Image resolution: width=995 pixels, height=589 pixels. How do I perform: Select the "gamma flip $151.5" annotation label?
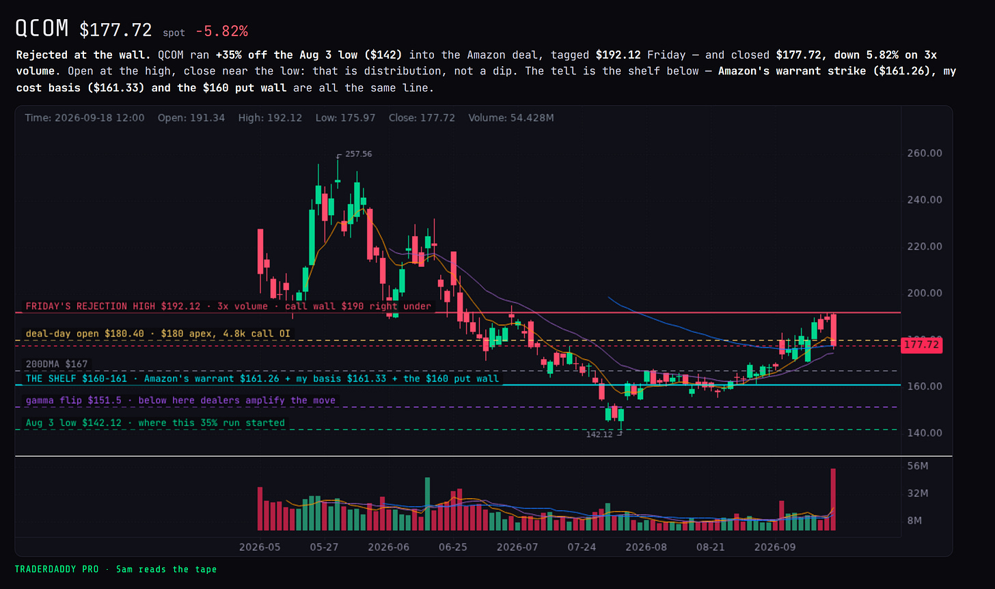coord(180,401)
